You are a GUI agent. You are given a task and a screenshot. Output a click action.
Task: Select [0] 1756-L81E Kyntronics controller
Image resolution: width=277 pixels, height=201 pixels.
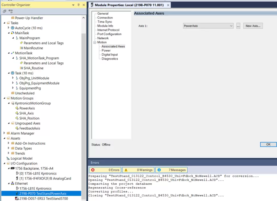point(38,174)
